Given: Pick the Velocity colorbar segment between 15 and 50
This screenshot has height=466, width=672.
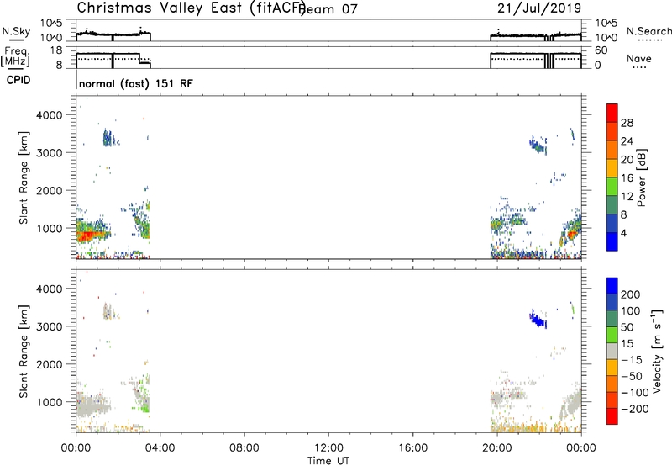Looking at the screenshot, I should [612, 335].
